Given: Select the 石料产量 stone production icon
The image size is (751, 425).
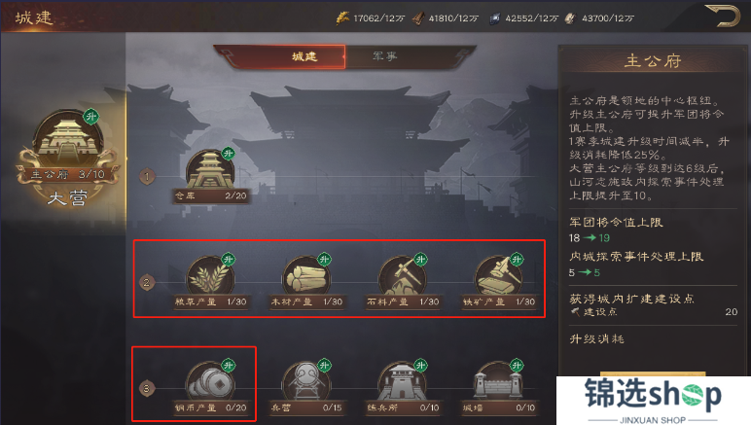Looking at the screenshot, I should pyautogui.click(x=403, y=275).
